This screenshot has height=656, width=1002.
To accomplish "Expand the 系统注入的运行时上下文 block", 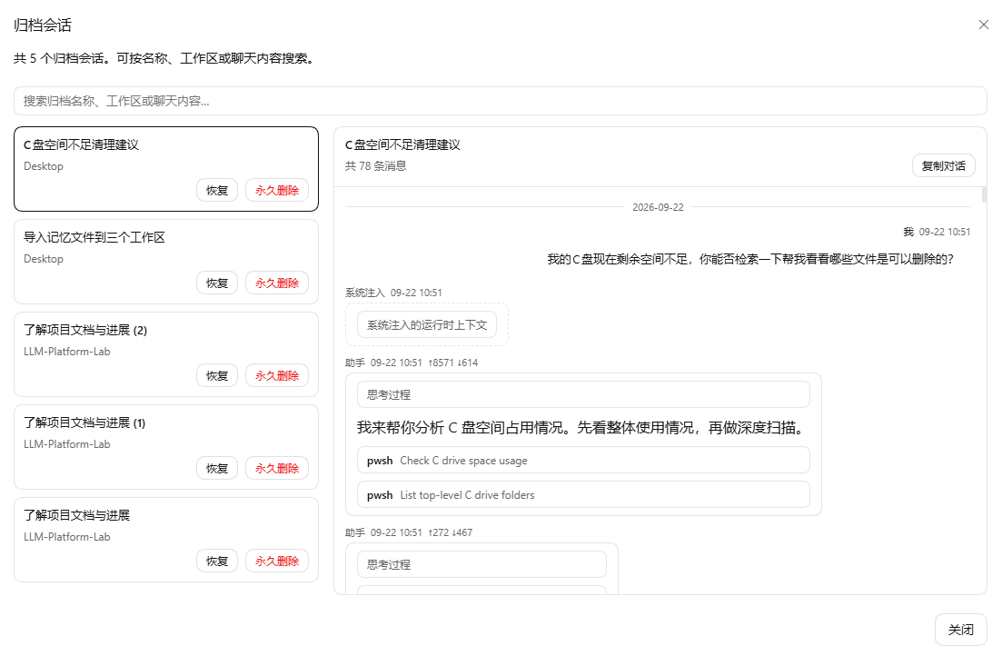I will (x=427, y=324).
